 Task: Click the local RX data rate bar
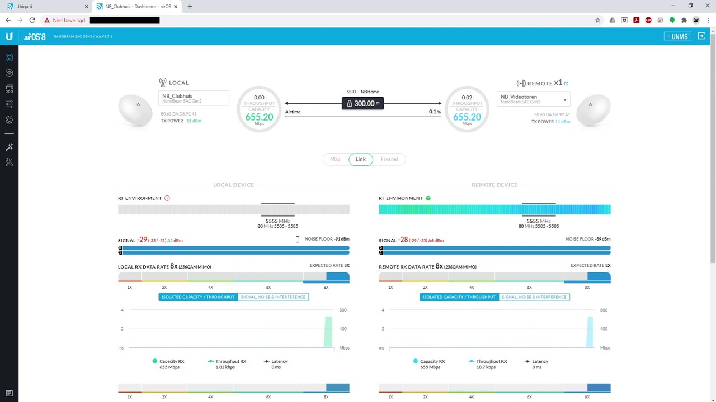234,277
